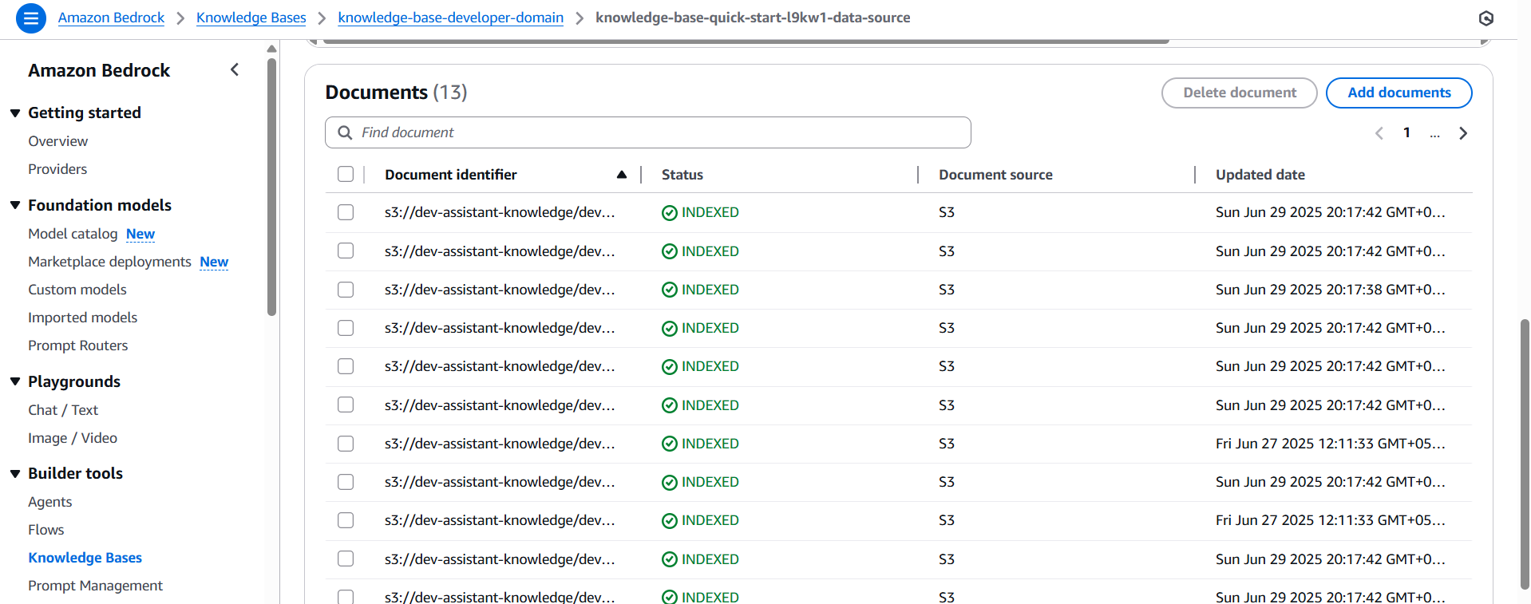The width and height of the screenshot is (1531, 604).
Task: Check the fourth document row checkbox
Action: coord(346,328)
